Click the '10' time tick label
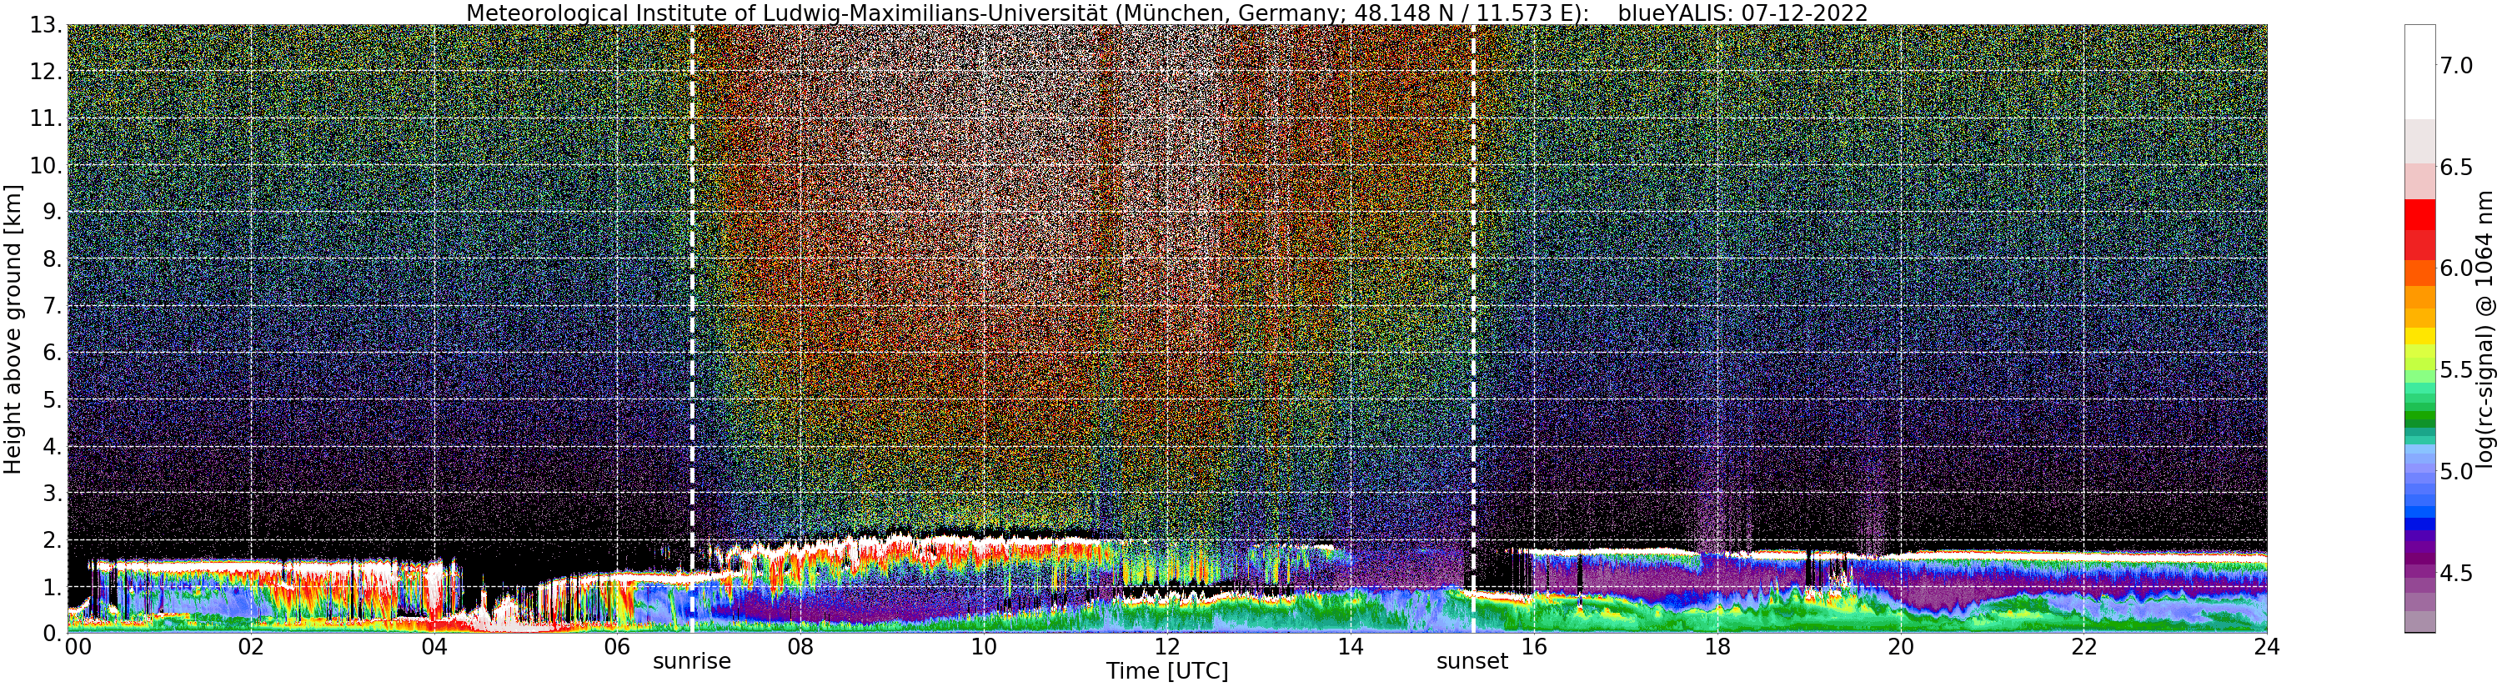Screen dimensions: 2502x687 984,647
